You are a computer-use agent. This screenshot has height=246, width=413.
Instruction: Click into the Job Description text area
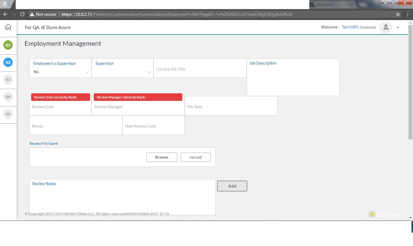(293, 77)
